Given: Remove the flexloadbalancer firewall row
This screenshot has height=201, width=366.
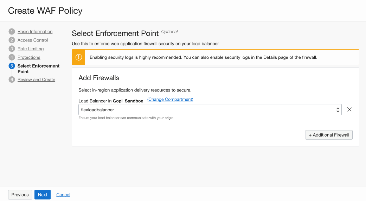Looking at the screenshot, I should click(x=349, y=109).
